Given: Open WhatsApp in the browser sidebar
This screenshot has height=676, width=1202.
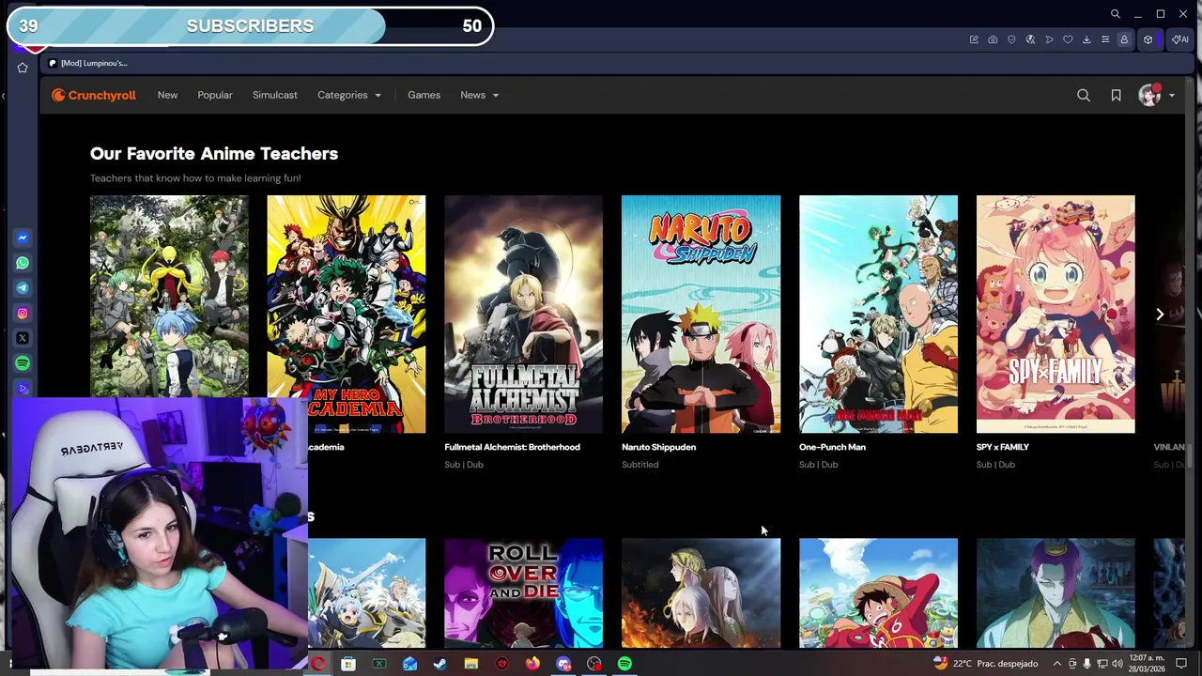Looking at the screenshot, I should tap(23, 263).
